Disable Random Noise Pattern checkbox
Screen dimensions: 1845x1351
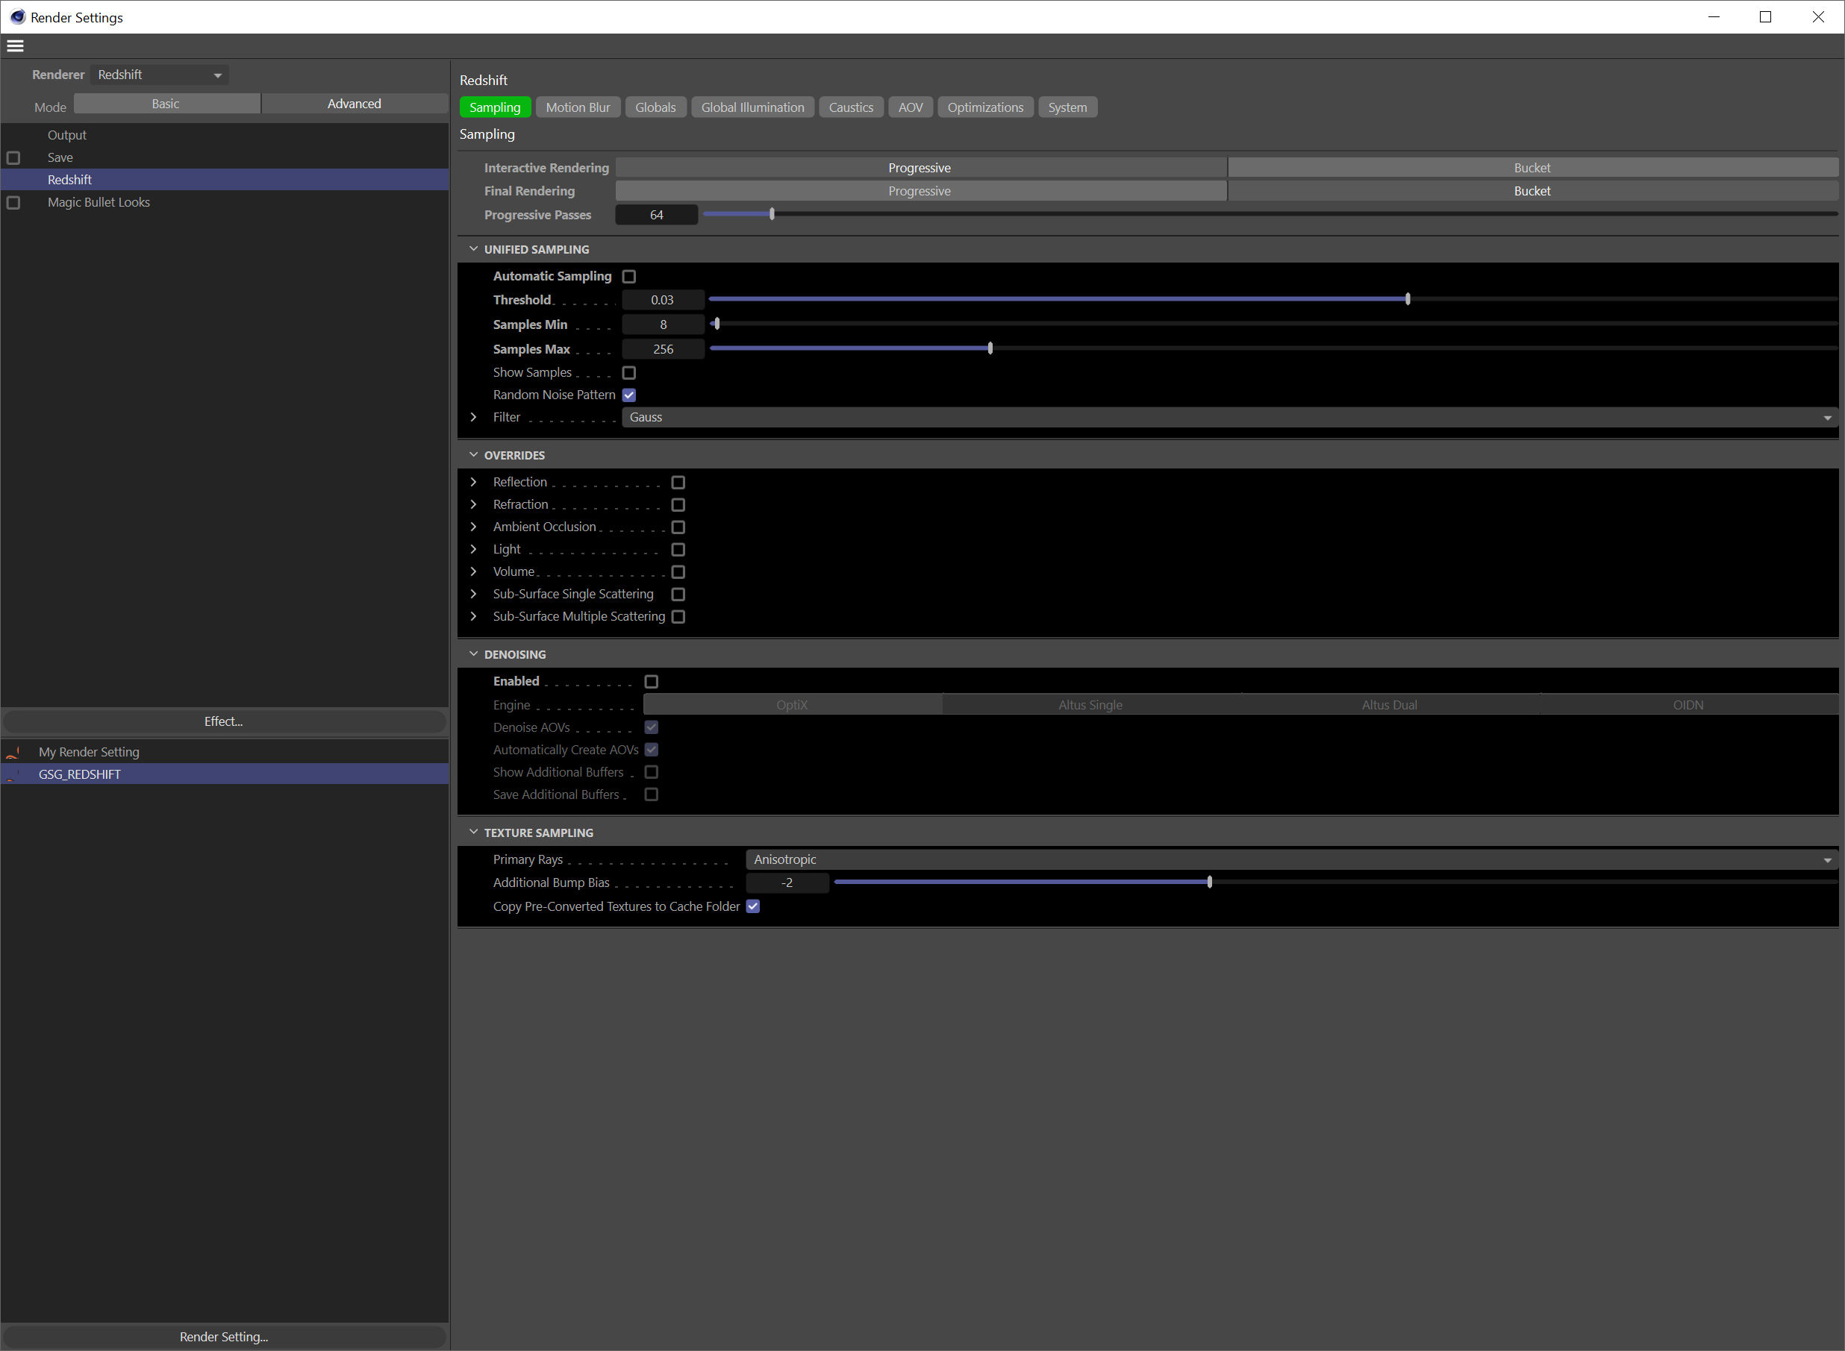629,395
